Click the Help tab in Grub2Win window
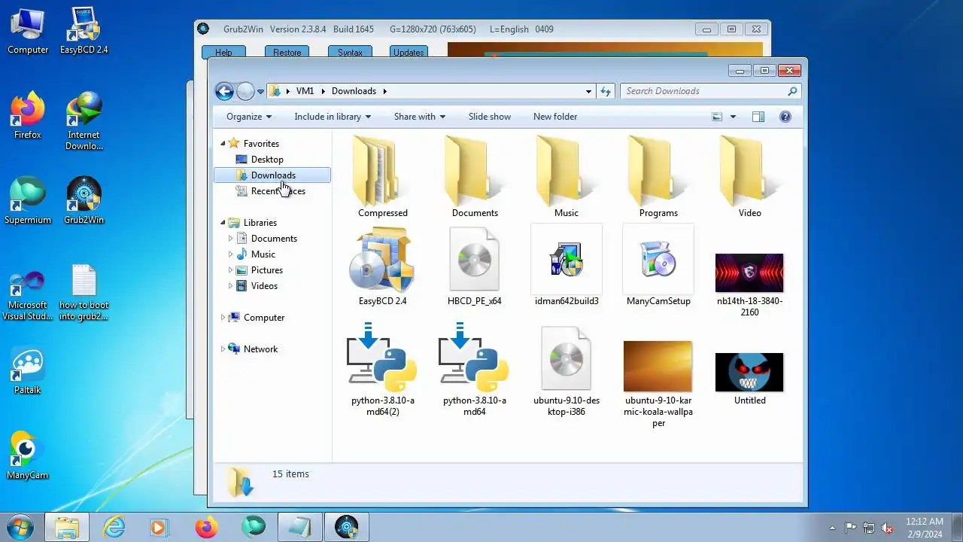 (x=223, y=52)
